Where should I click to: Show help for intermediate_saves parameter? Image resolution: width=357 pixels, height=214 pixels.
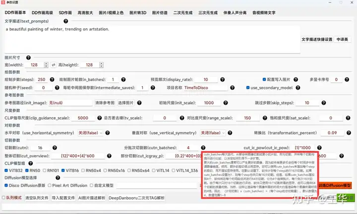[153, 87]
